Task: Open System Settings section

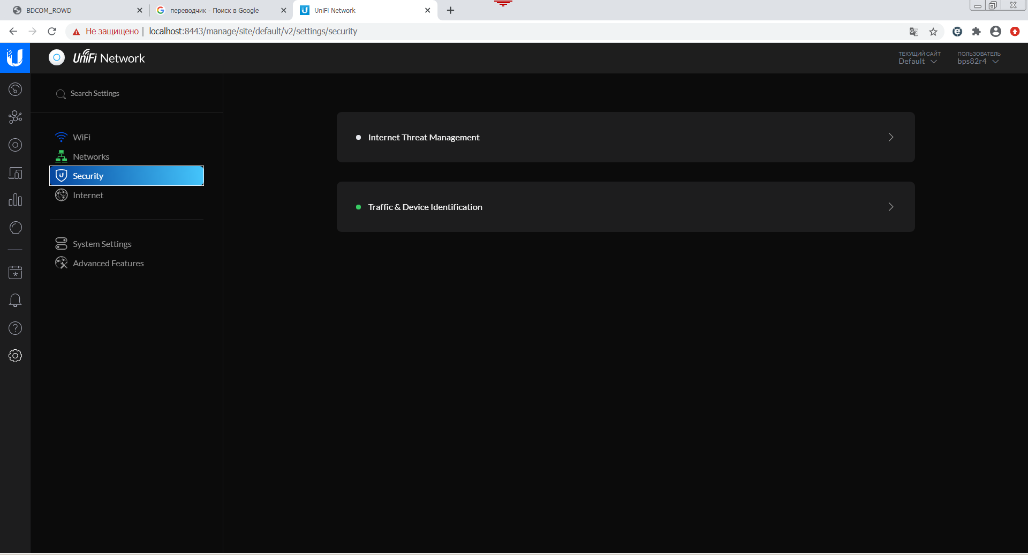Action: pos(127,244)
